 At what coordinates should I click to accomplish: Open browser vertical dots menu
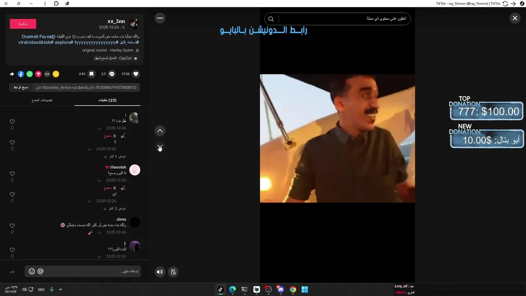point(45,4)
